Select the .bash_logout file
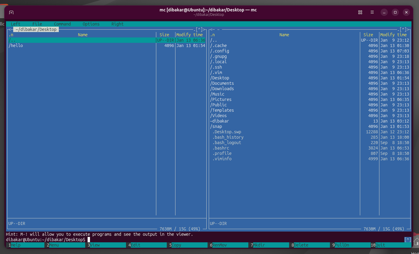419x254 pixels. (310, 143)
